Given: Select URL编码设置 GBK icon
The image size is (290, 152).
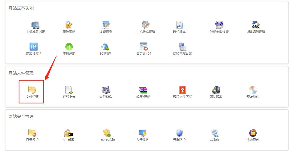Looking at the screenshot, I should coord(256,25).
